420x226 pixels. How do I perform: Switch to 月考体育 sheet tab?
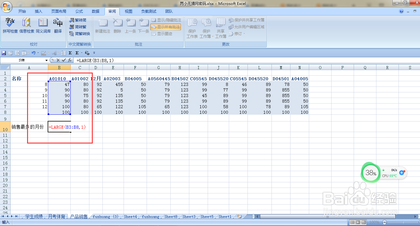[x=57, y=217]
